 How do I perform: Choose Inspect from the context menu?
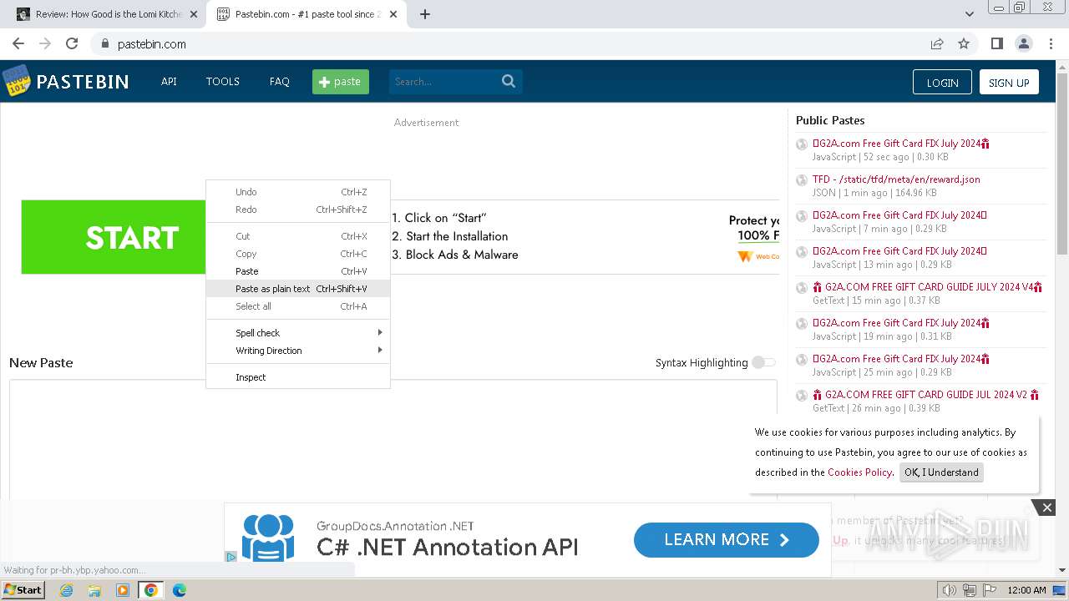(298, 377)
